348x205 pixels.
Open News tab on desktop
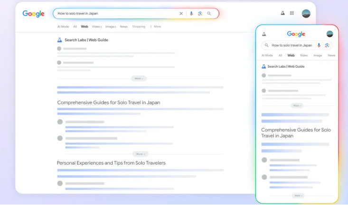pyautogui.click(x=123, y=27)
